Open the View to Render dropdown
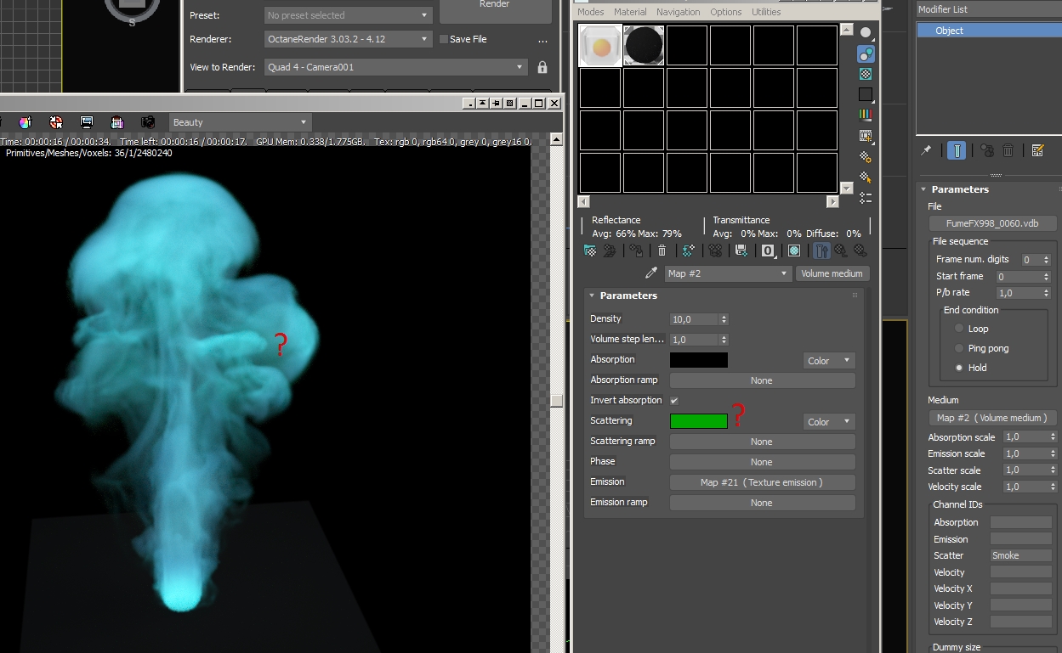The width and height of the screenshot is (1062, 653). pos(396,67)
